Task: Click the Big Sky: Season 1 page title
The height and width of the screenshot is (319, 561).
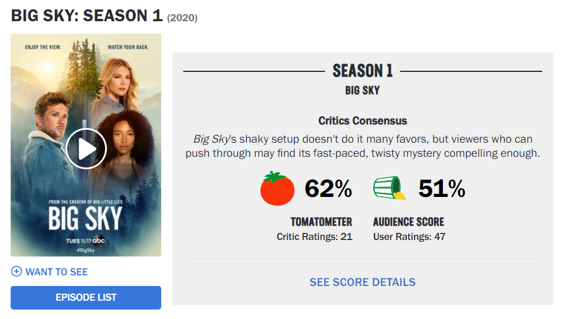Action: pyautogui.click(x=87, y=16)
